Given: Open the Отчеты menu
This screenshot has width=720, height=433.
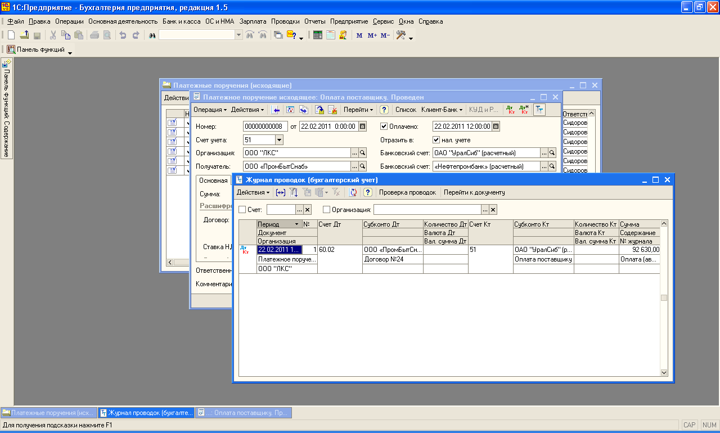Looking at the screenshot, I should pyautogui.click(x=315, y=21).
